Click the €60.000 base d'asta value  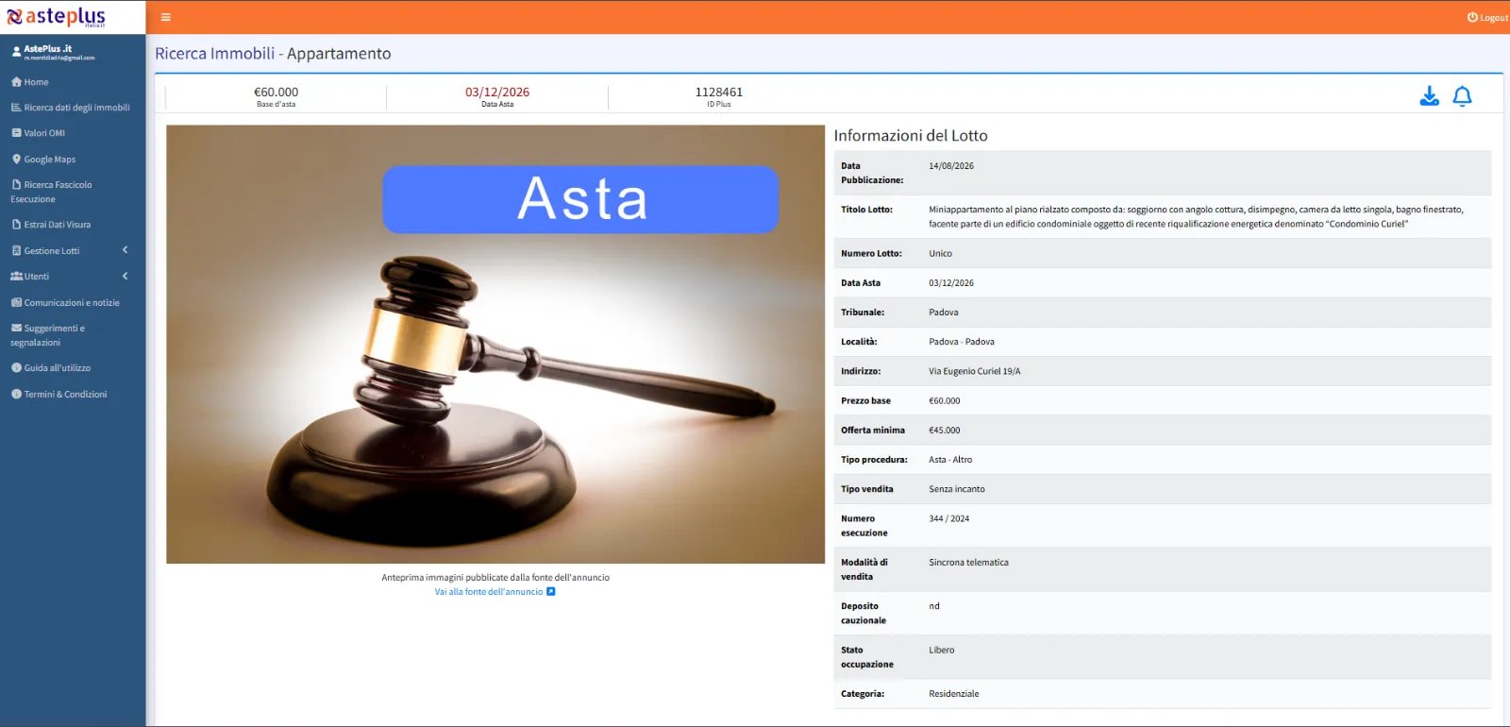[x=276, y=93]
